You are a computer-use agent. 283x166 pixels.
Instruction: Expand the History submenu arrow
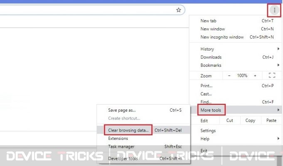(278, 49)
